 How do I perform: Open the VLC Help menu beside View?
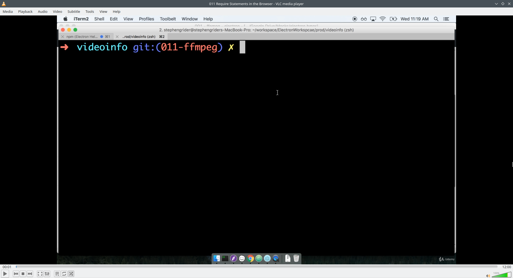116,11
